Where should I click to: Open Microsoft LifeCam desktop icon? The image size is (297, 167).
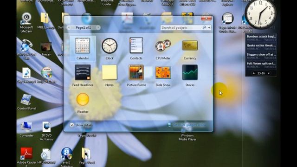[26, 23]
